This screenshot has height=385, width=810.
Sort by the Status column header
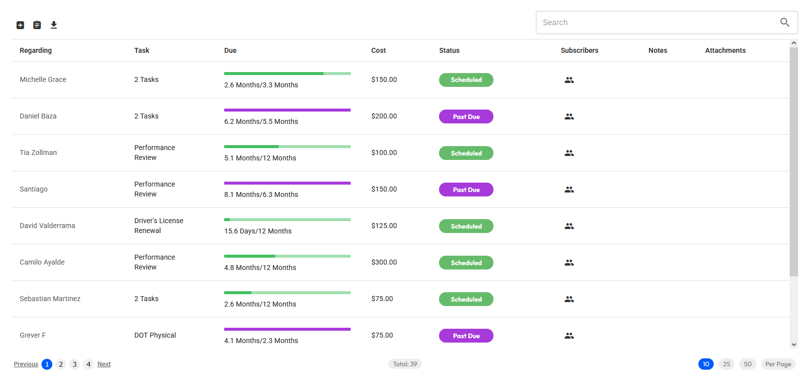449,50
